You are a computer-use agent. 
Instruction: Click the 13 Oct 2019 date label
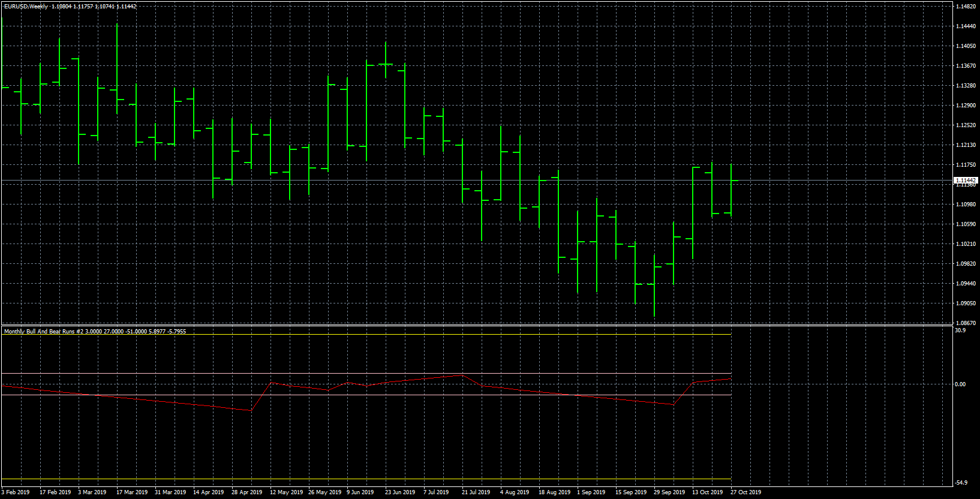click(708, 492)
